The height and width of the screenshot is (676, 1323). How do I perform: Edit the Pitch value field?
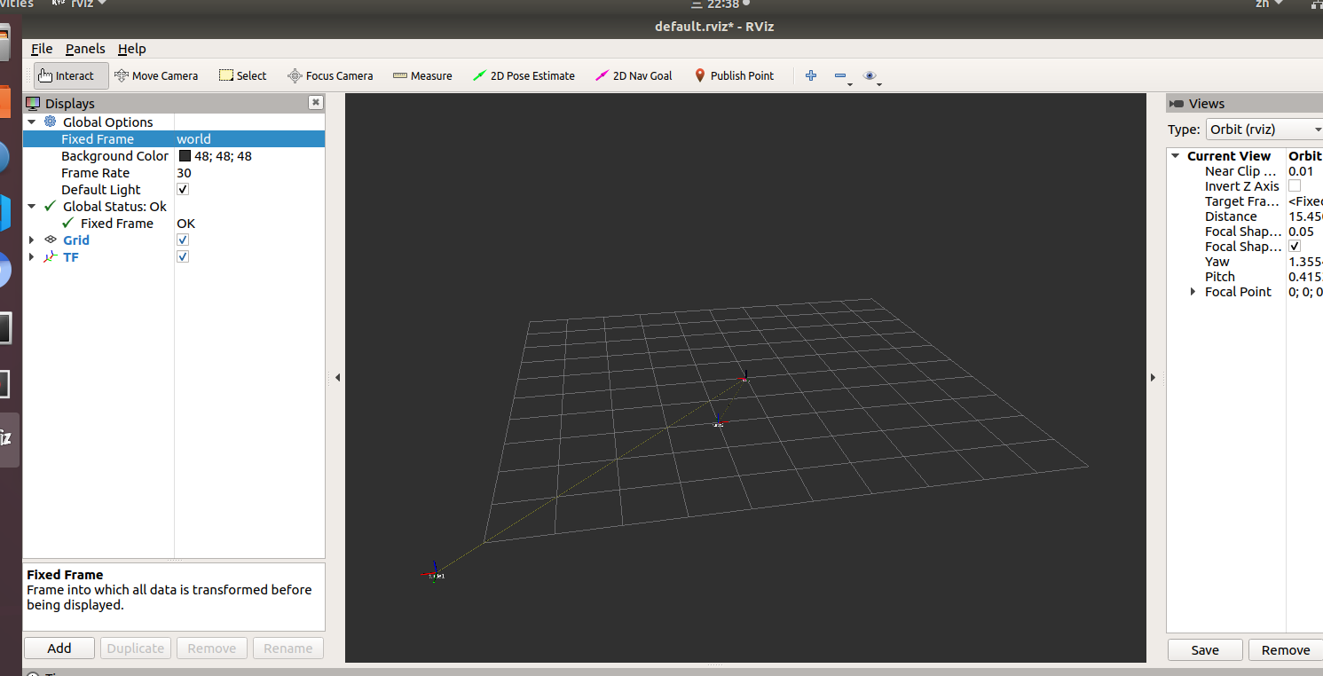pyautogui.click(x=1304, y=277)
